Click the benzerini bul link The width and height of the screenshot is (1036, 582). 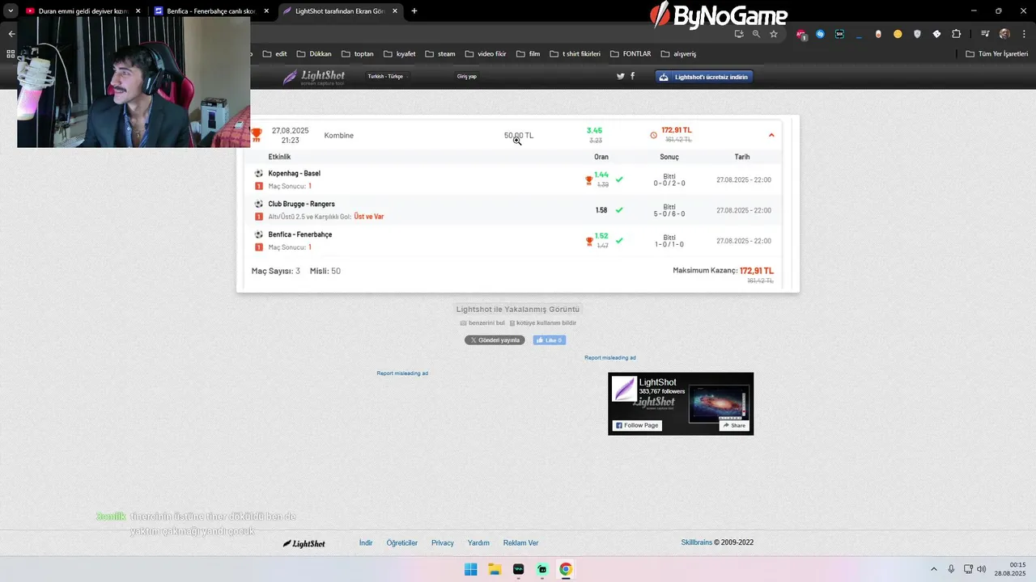click(x=482, y=323)
